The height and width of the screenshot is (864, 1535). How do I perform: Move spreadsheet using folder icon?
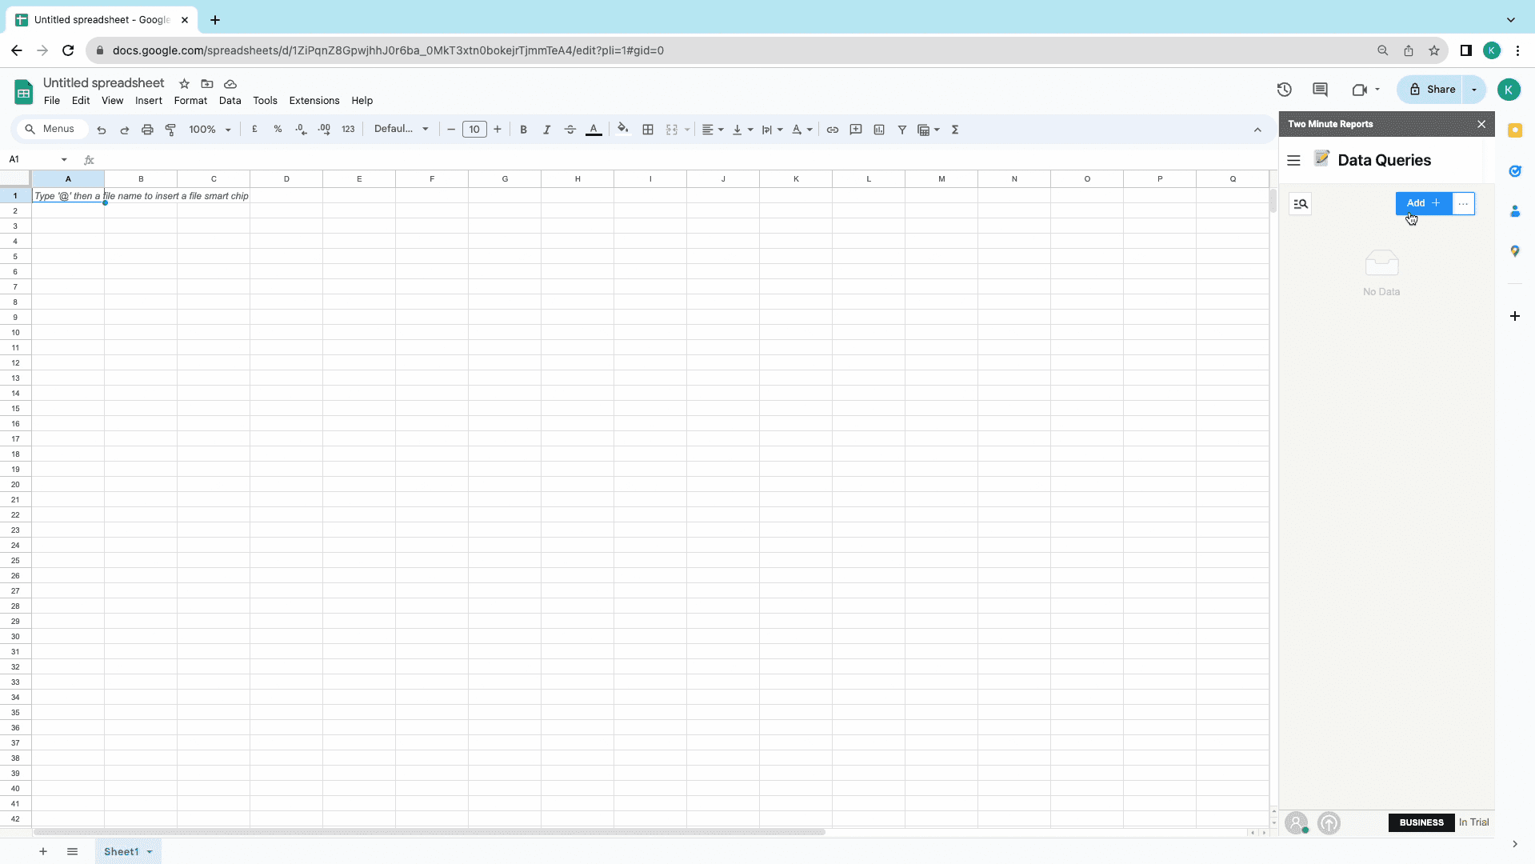[x=207, y=84]
